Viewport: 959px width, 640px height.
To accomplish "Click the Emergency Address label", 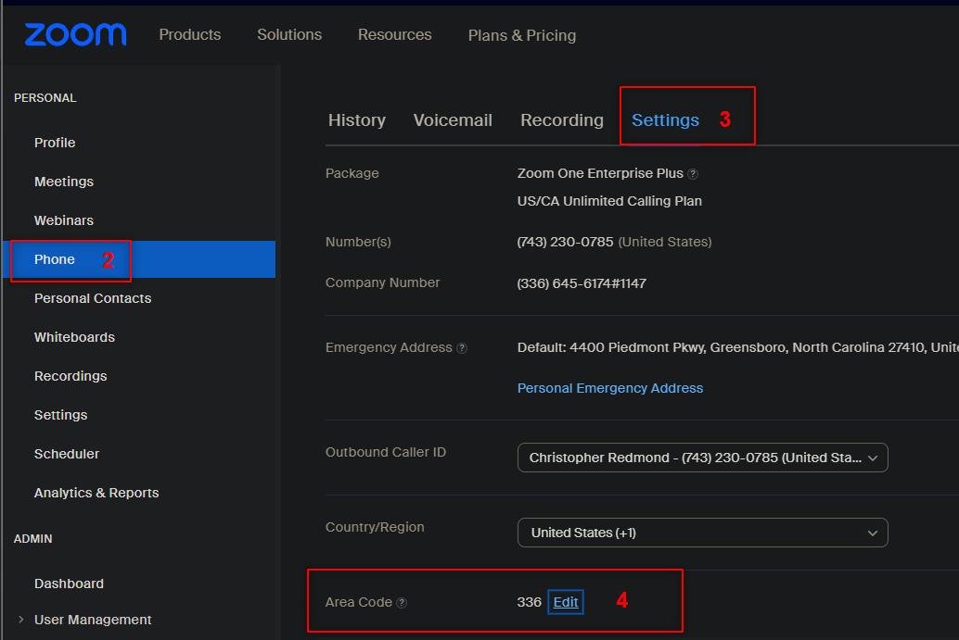I will pyautogui.click(x=389, y=347).
